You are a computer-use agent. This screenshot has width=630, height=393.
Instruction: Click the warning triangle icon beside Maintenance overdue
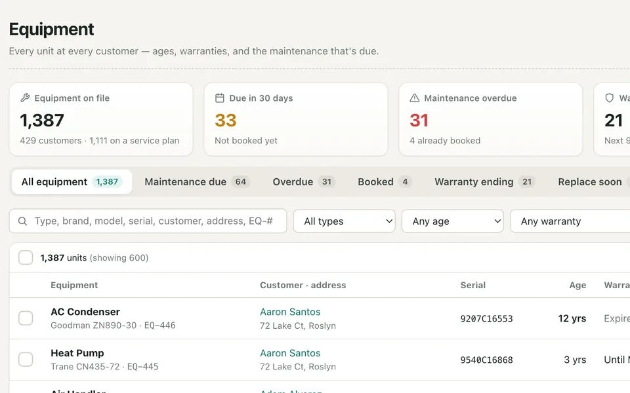pos(414,98)
